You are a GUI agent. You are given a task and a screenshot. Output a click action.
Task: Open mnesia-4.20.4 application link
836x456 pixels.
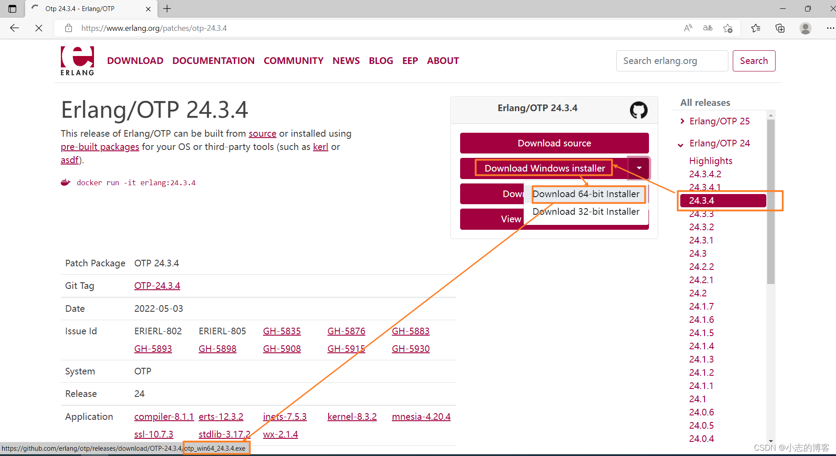point(421,417)
